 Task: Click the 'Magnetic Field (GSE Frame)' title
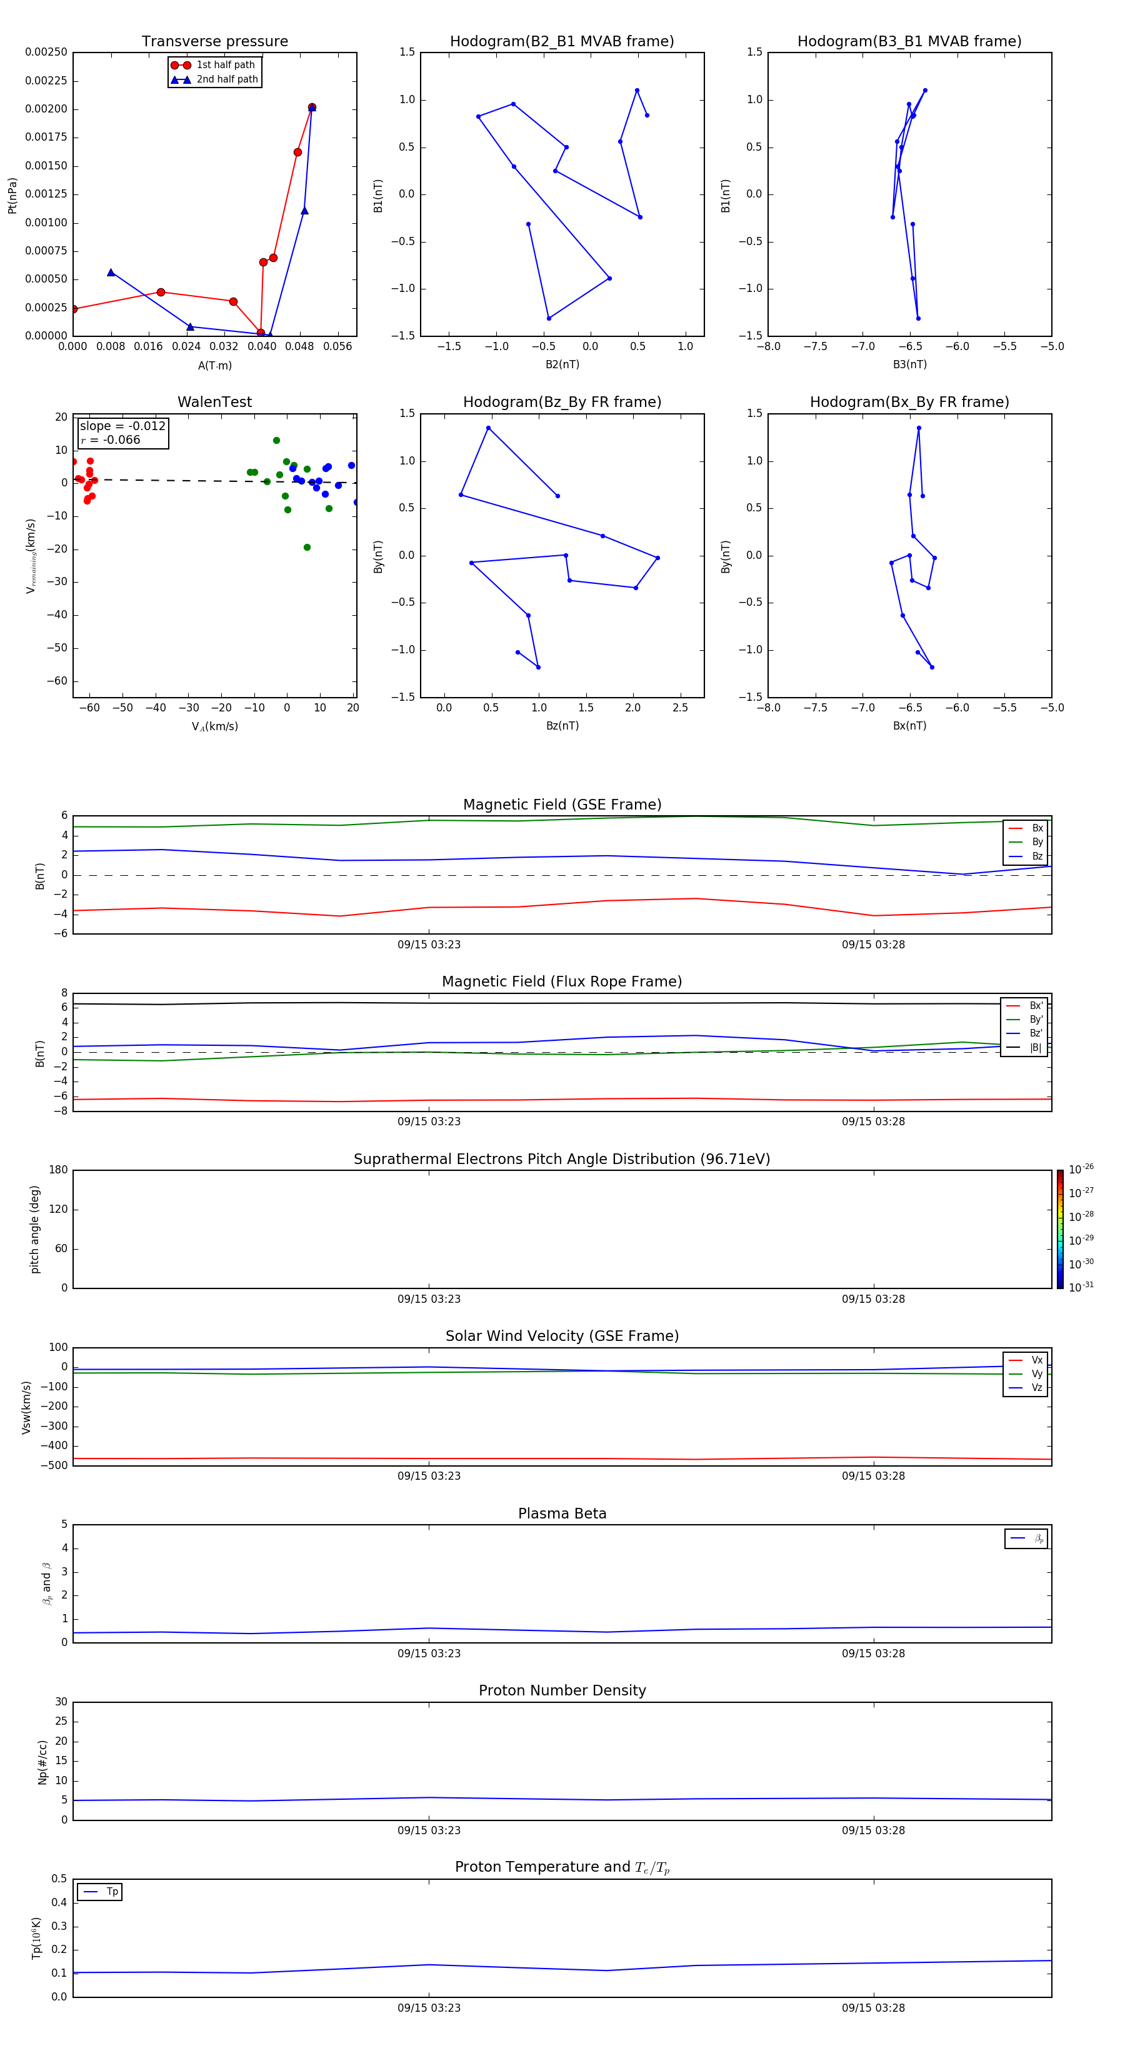tap(562, 805)
